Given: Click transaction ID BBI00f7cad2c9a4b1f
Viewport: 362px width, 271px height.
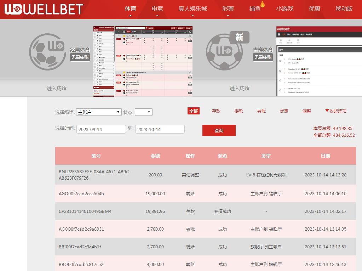Looking at the screenshot, I should click(x=80, y=247).
